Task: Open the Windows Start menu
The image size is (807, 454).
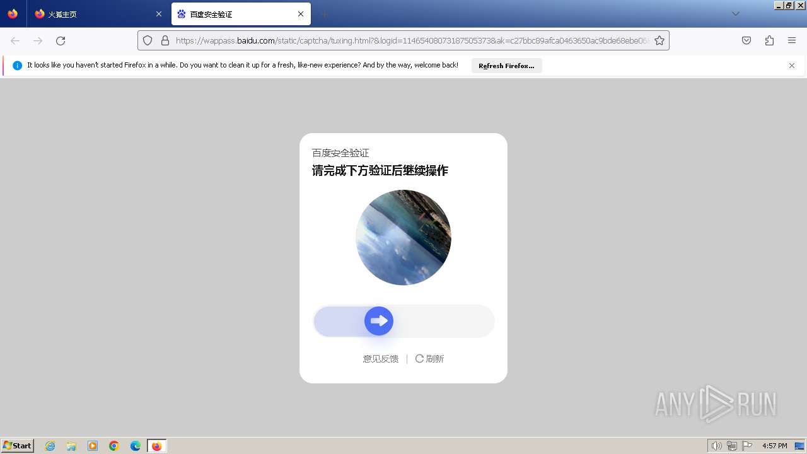Action: (x=18, y=446)
